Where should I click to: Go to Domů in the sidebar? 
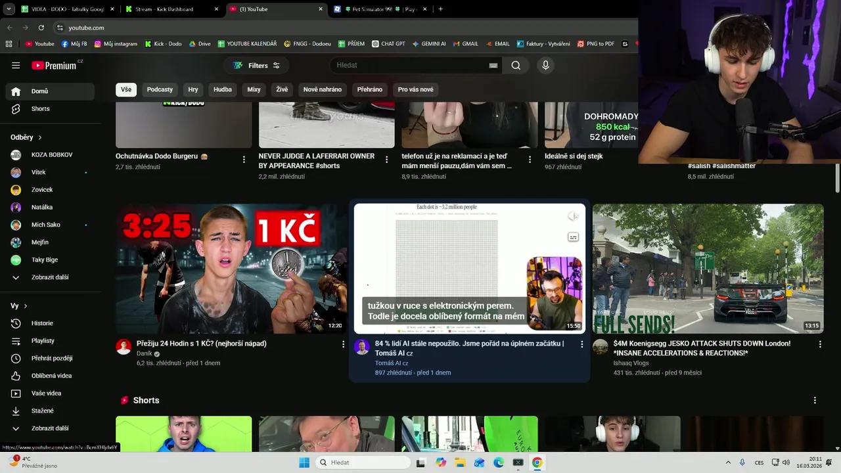[x=50, y=91]
